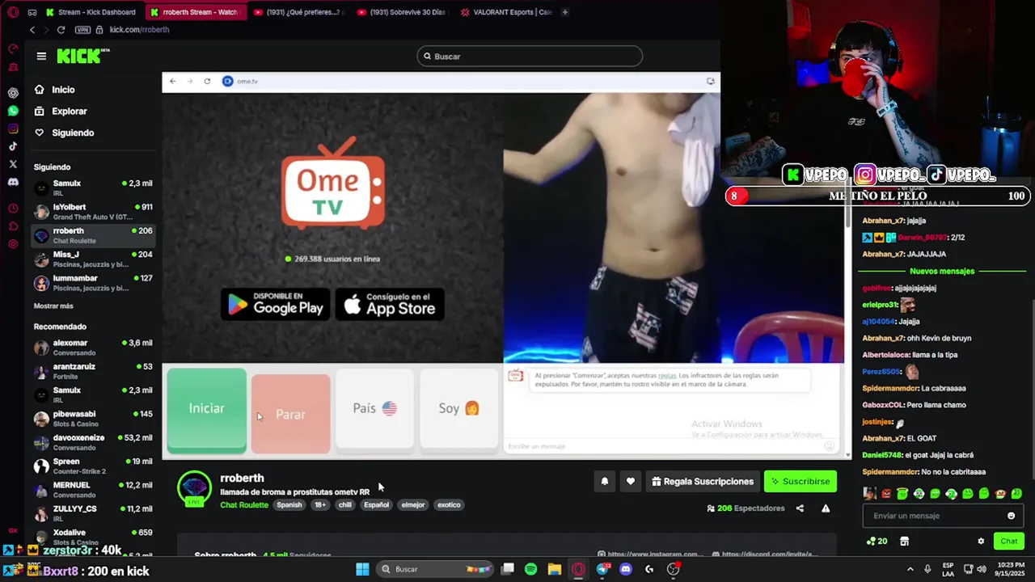This screenshot has height=582, width=1035.
Task: Open the emoji picker in chat
Action: (x=1011, y=516)
